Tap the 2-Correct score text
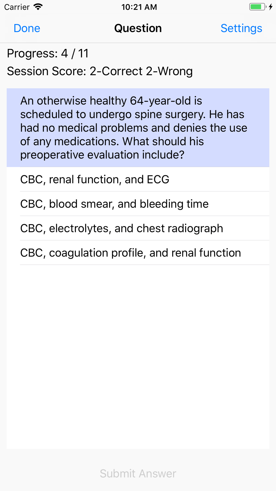 [x=116, y=71]
